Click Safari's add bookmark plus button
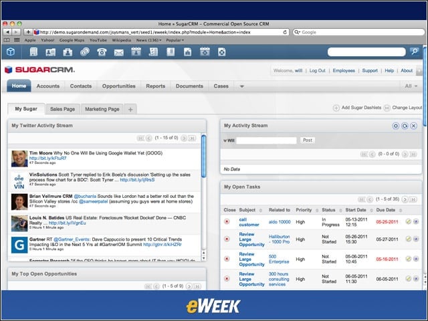The height and width of the screenshot is (321, 428). [28, 32]
